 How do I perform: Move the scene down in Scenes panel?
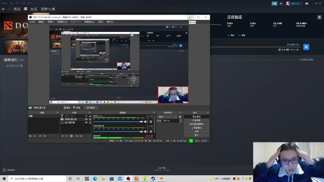pos(45,136)
